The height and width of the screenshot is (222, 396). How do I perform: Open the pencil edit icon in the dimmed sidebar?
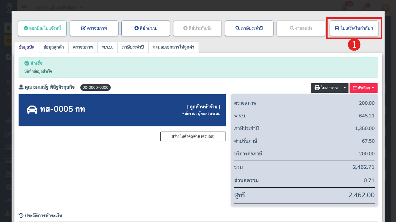[x=8, y=134]
